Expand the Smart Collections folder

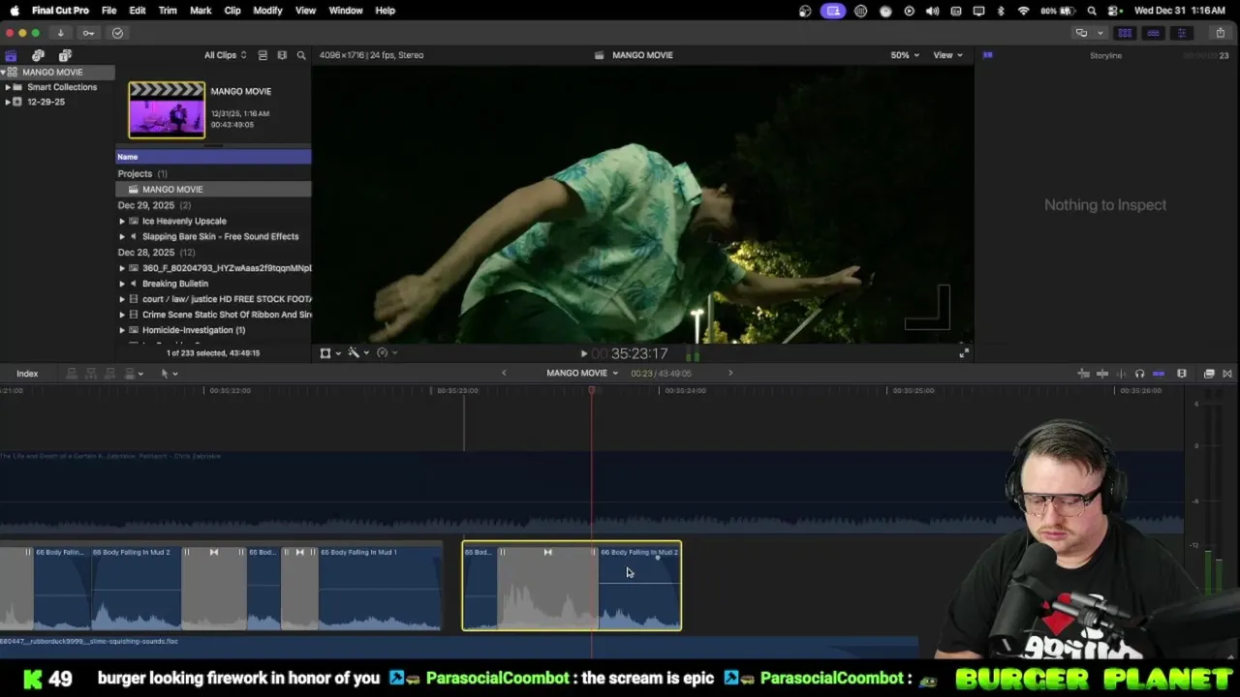pos(8,87)
